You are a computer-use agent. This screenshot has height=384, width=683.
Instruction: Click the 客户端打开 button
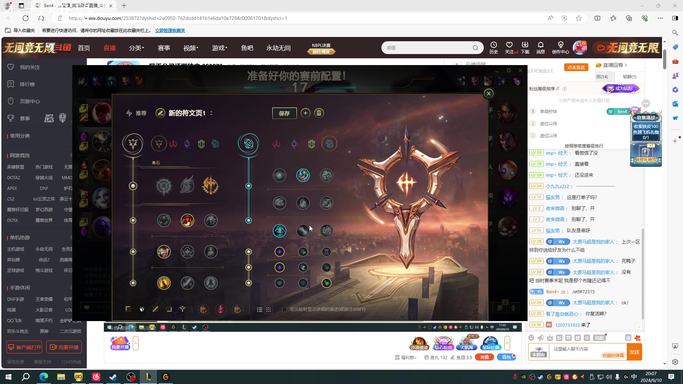[x=24, y=347]
